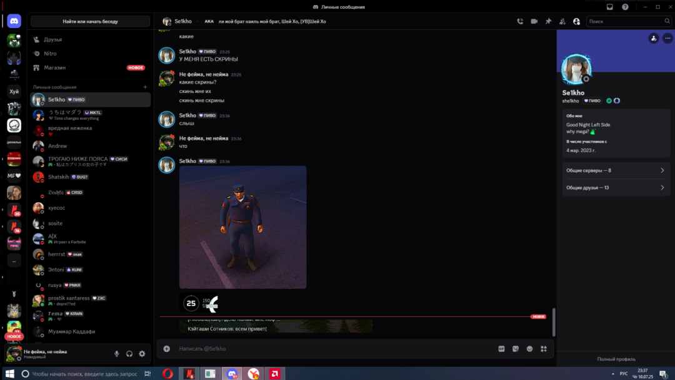Open conversation with sosite

(91, 223)
